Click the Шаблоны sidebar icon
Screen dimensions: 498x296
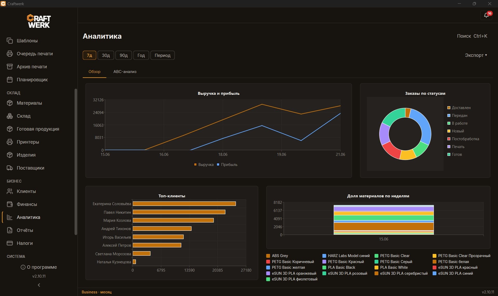pos(10,41)
